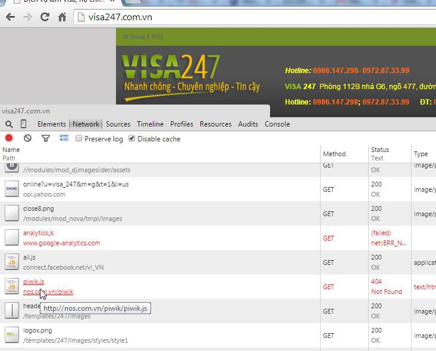The width and height of the screenshot is (436, 351).
Task: Open the Elements tab
Action: [52, 124]
